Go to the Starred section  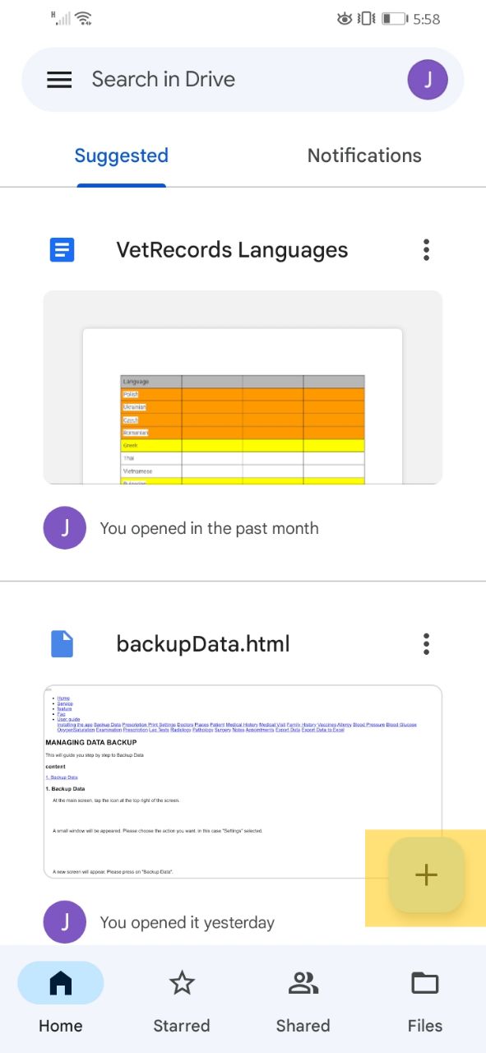pyautogui.click(x=182, y=1000)
